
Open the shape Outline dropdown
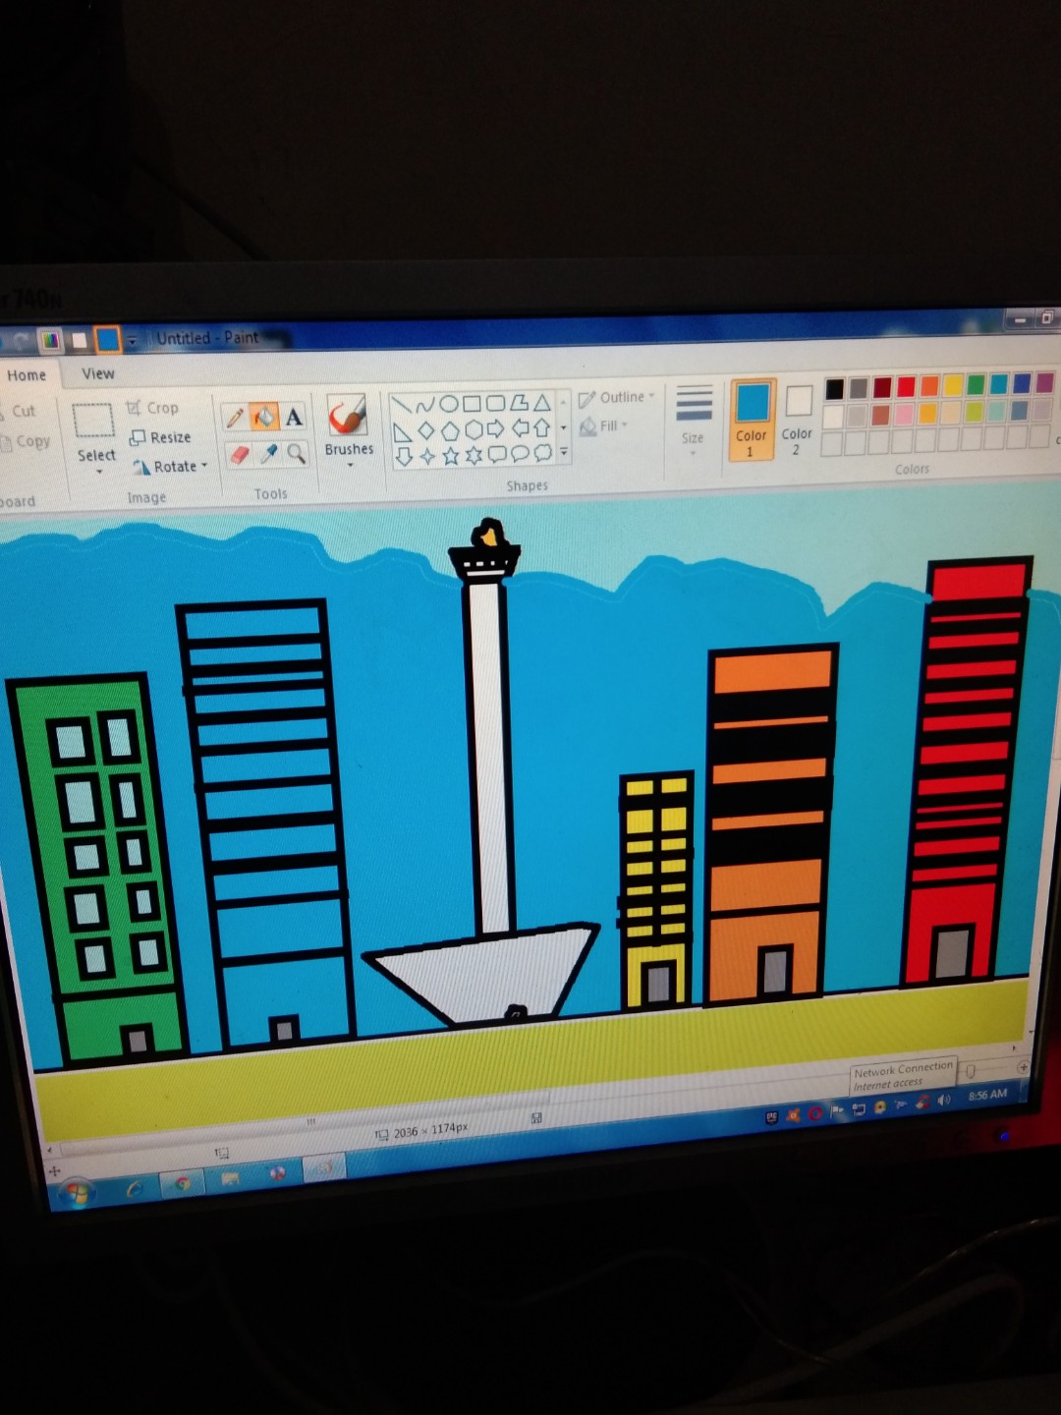pos(616,398)
